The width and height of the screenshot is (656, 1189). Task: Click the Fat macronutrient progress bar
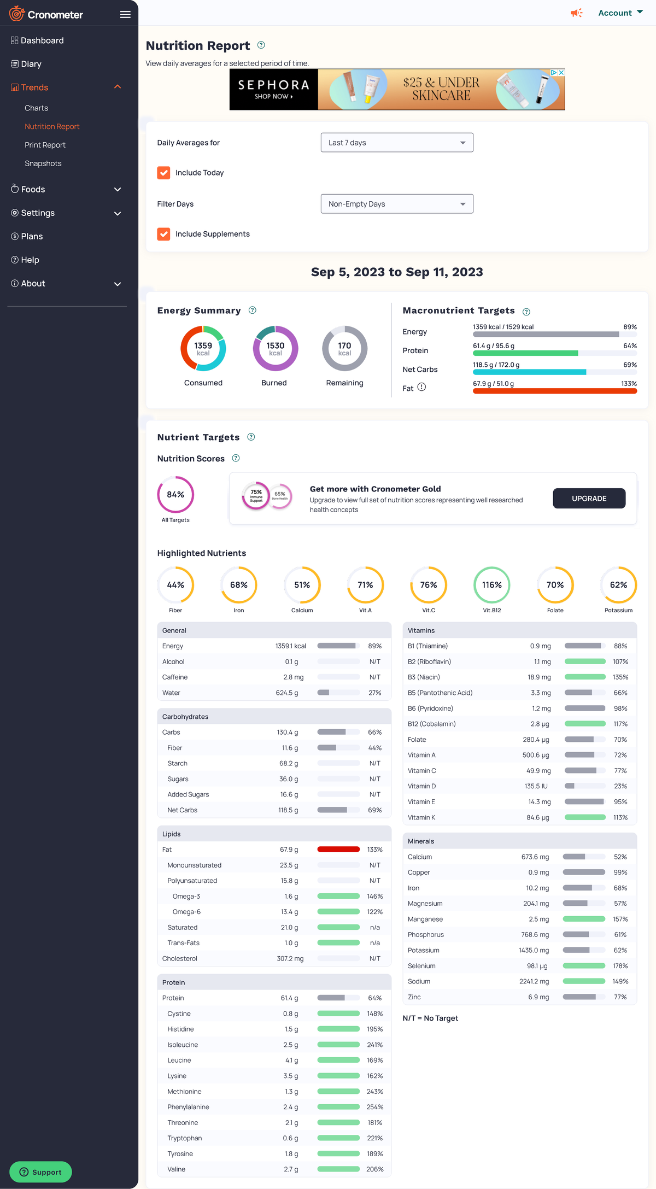pos(554,391)
